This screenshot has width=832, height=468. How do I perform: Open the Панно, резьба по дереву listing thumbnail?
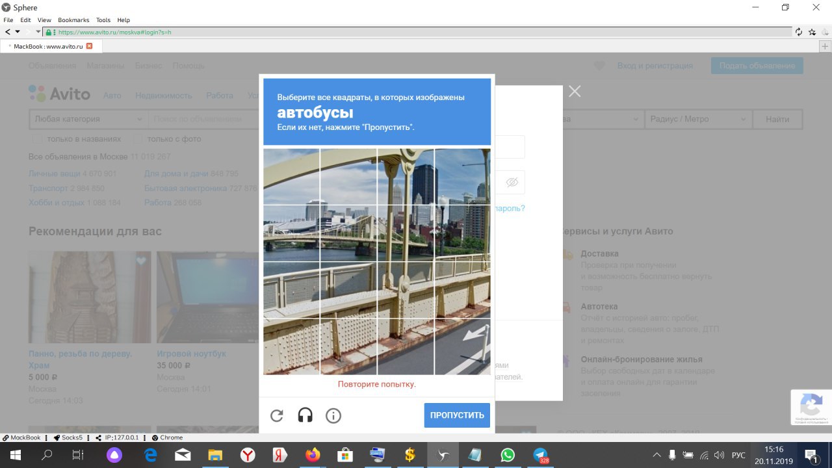[x=90, y=297]
